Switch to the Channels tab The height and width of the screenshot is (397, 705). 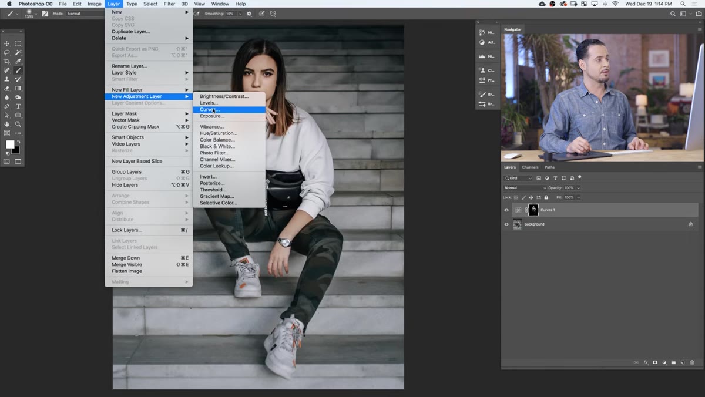point(530,167)
